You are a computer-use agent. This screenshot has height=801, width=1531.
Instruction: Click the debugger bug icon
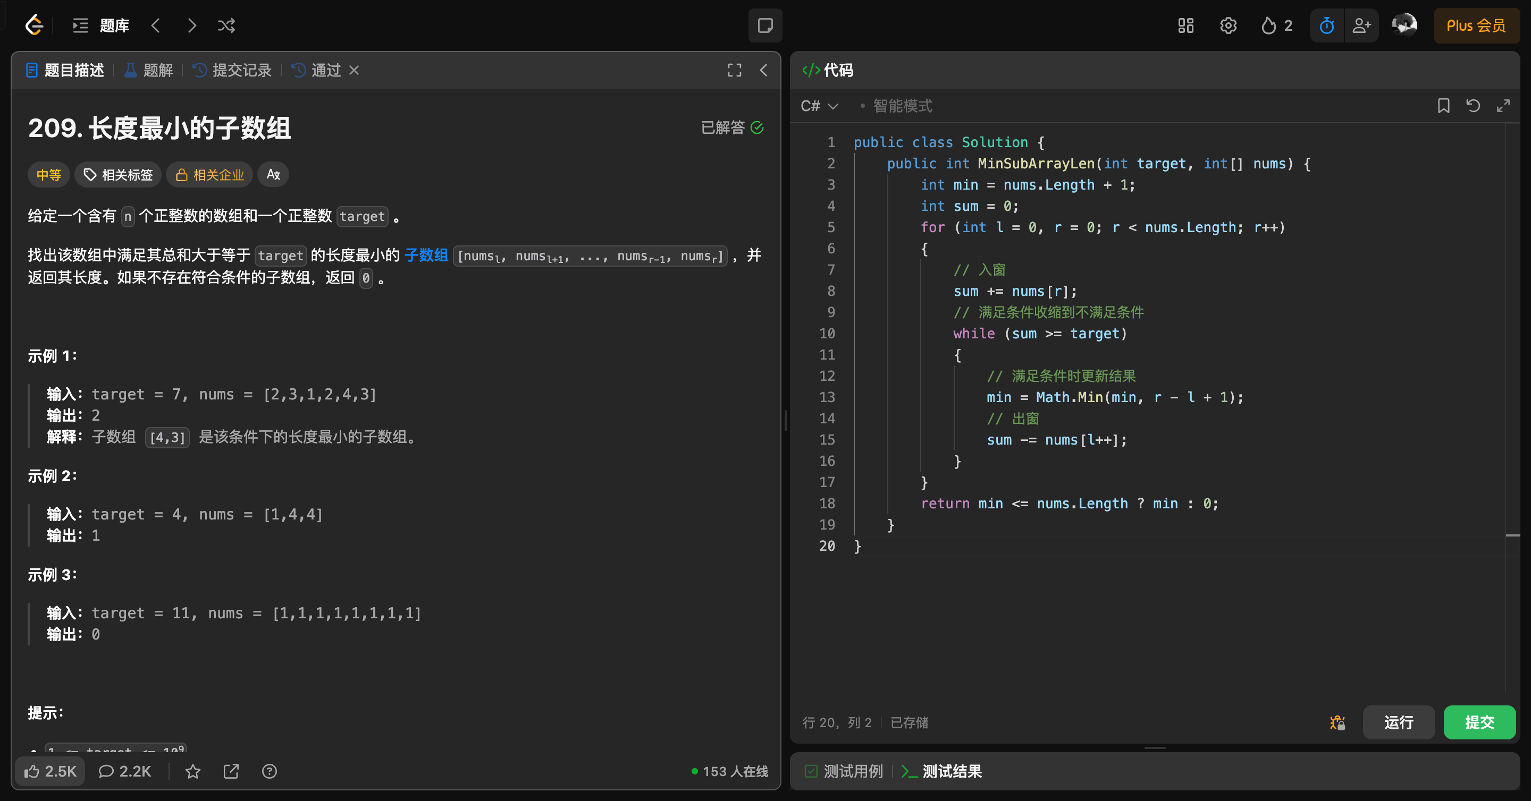pos(1337,722)
